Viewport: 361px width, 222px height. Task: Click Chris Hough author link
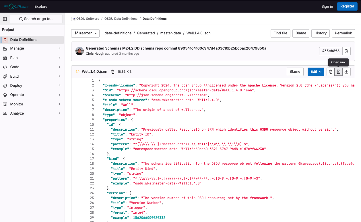click(95, 54)
